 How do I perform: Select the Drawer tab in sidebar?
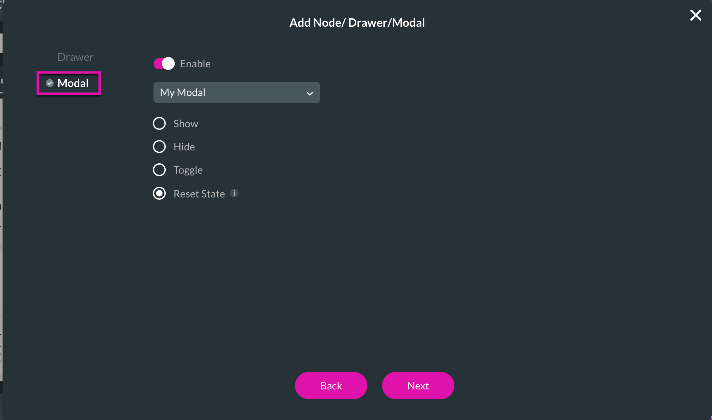(x=75, y=56)
